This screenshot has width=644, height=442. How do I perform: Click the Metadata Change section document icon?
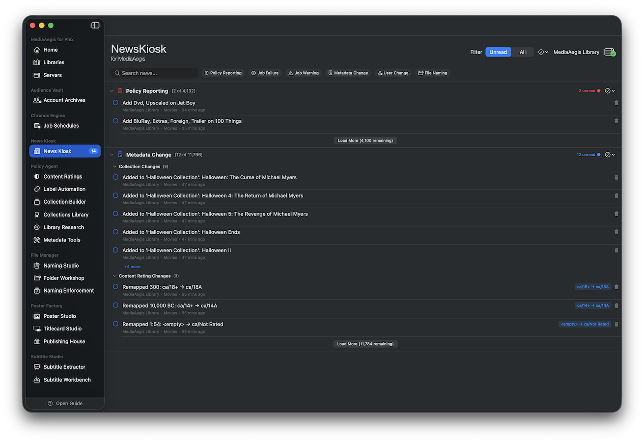120,155
